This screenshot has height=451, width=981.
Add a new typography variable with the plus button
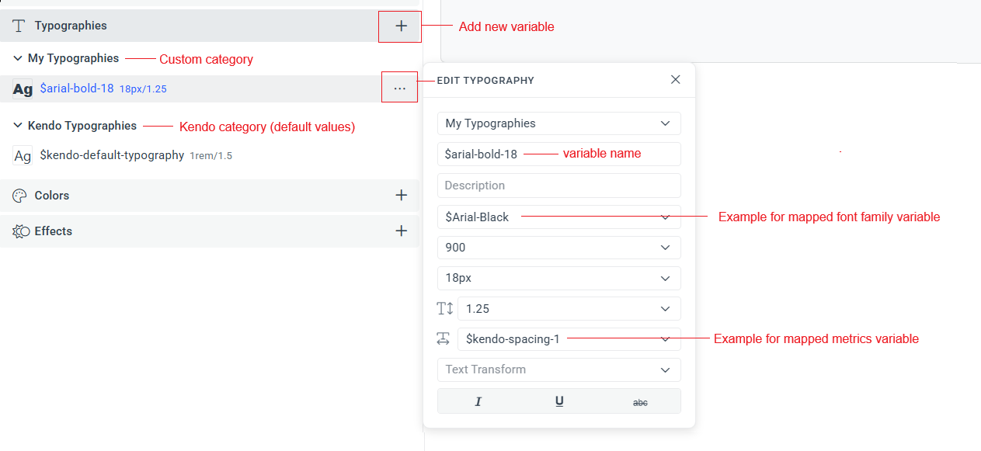tap(400, 26)
